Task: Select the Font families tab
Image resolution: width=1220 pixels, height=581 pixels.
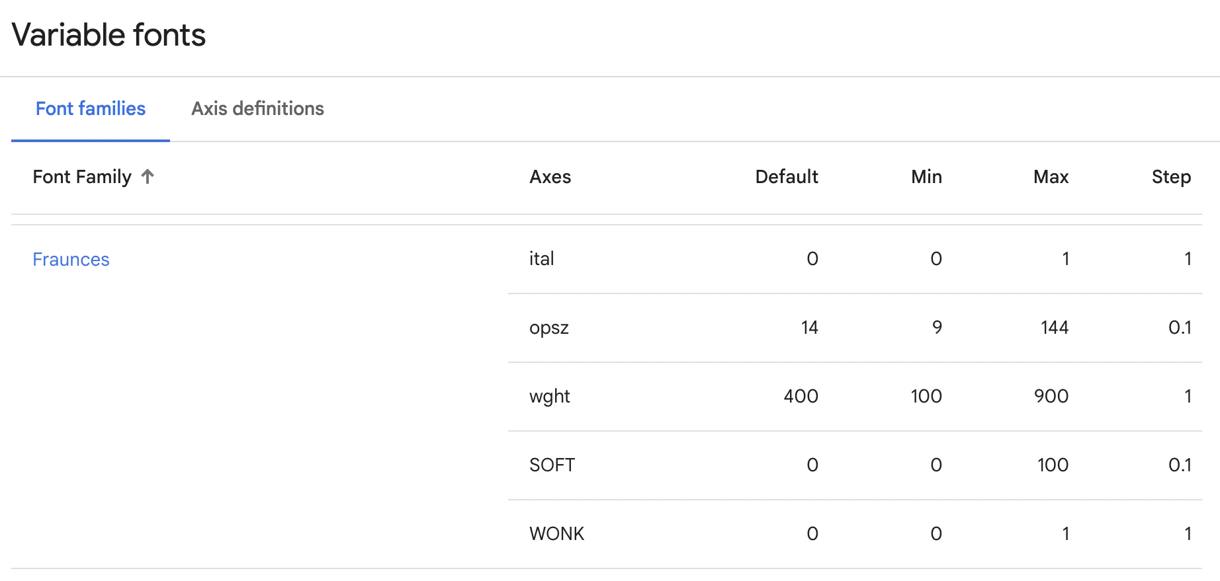Action: tap(91, 108)
